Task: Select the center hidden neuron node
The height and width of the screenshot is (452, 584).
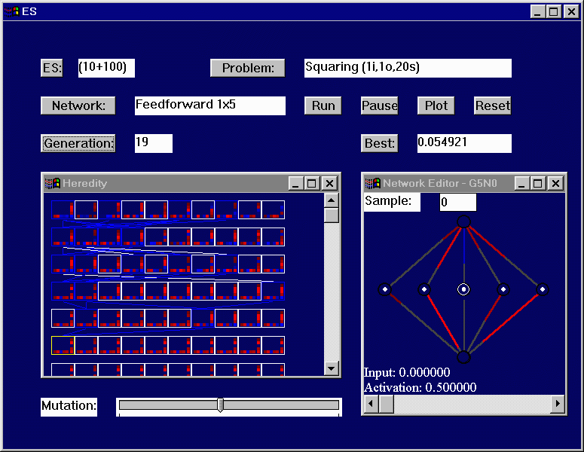Action: 463,289
